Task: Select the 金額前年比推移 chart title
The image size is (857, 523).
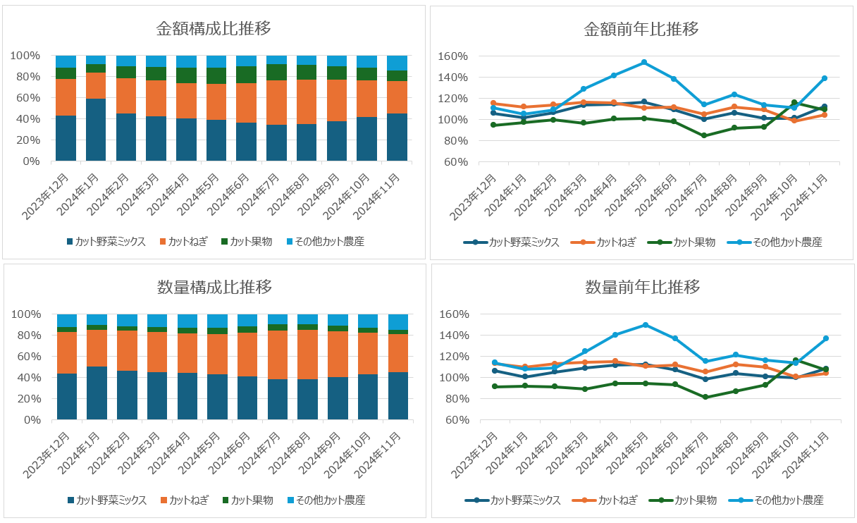Action: [x=641, y=29]
